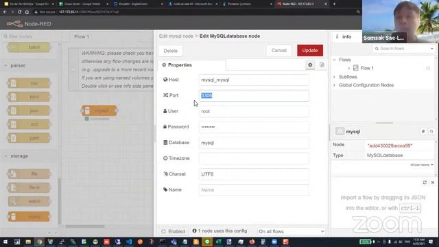
Task: Select the json parser node in palette
Action: [29, 110]
